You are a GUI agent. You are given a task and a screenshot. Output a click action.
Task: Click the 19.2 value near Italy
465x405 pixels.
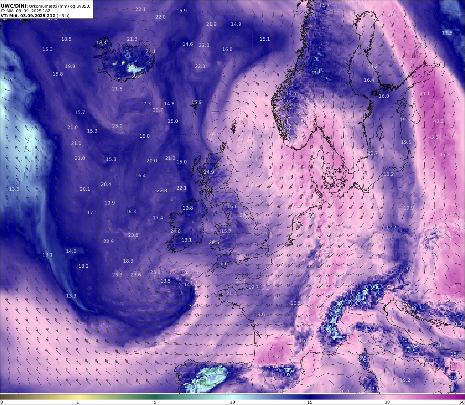click(x=405, y=380)
